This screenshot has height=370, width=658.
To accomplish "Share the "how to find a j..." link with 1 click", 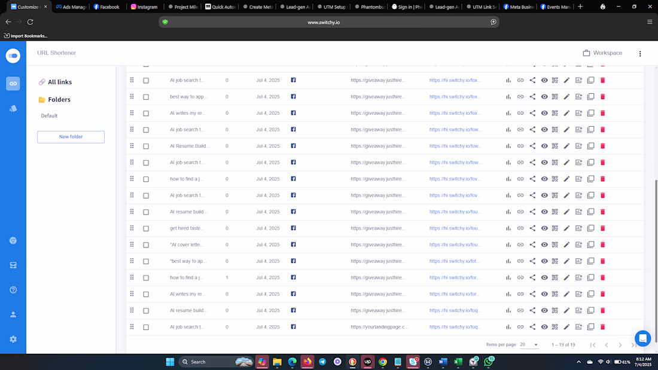I will (532, 277).
